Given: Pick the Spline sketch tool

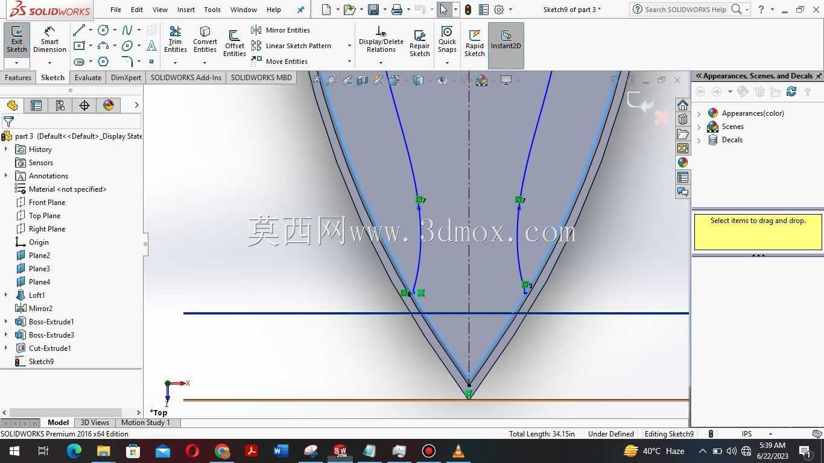Looking at the screenshot, I should tap(127, 30).
